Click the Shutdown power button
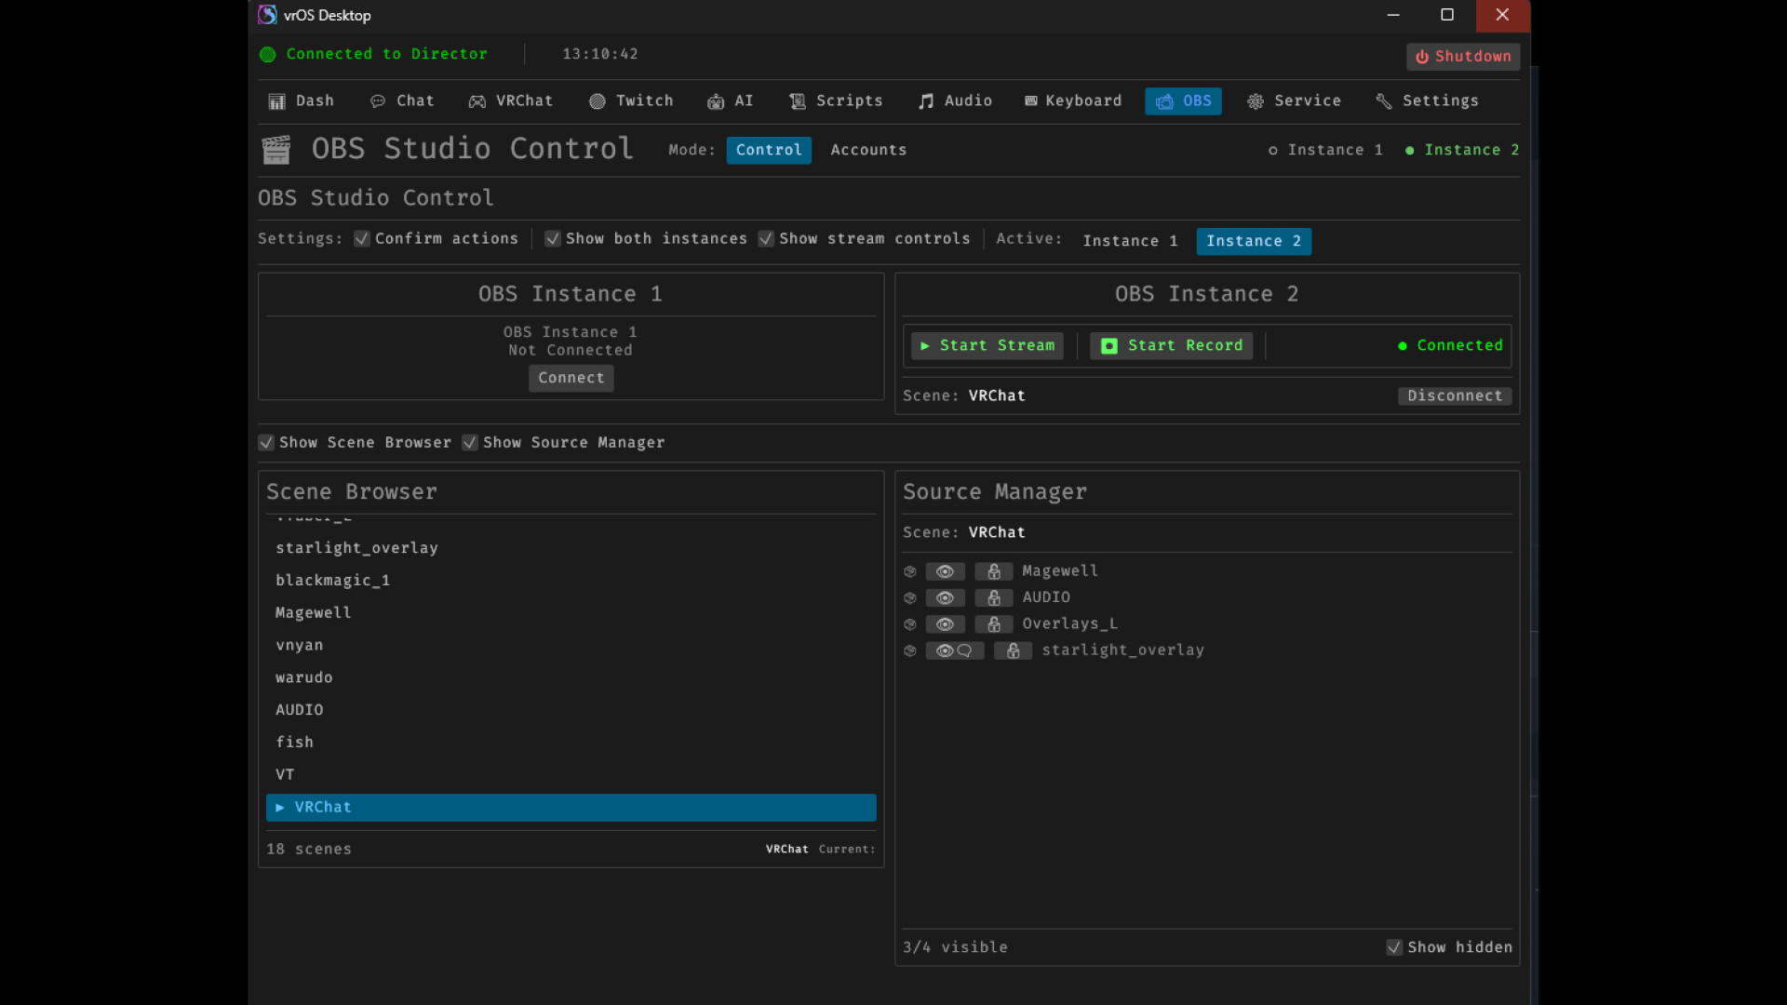The width and height of the screenshot is (1787, 1005). pos(1462,57)
